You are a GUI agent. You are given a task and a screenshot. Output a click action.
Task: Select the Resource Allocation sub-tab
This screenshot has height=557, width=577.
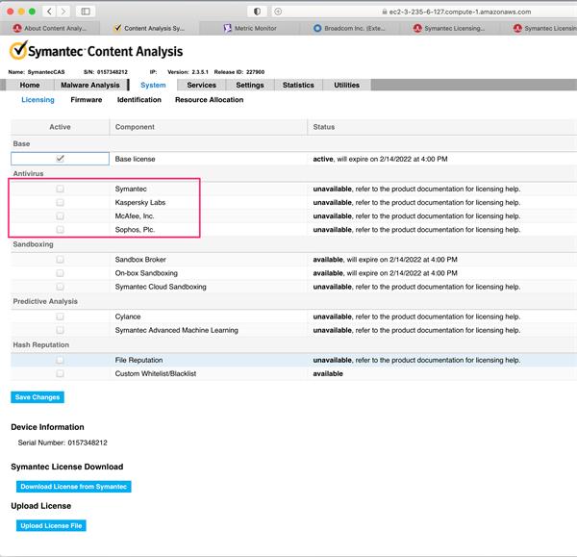pyautogui.click(x=209, y=100)
